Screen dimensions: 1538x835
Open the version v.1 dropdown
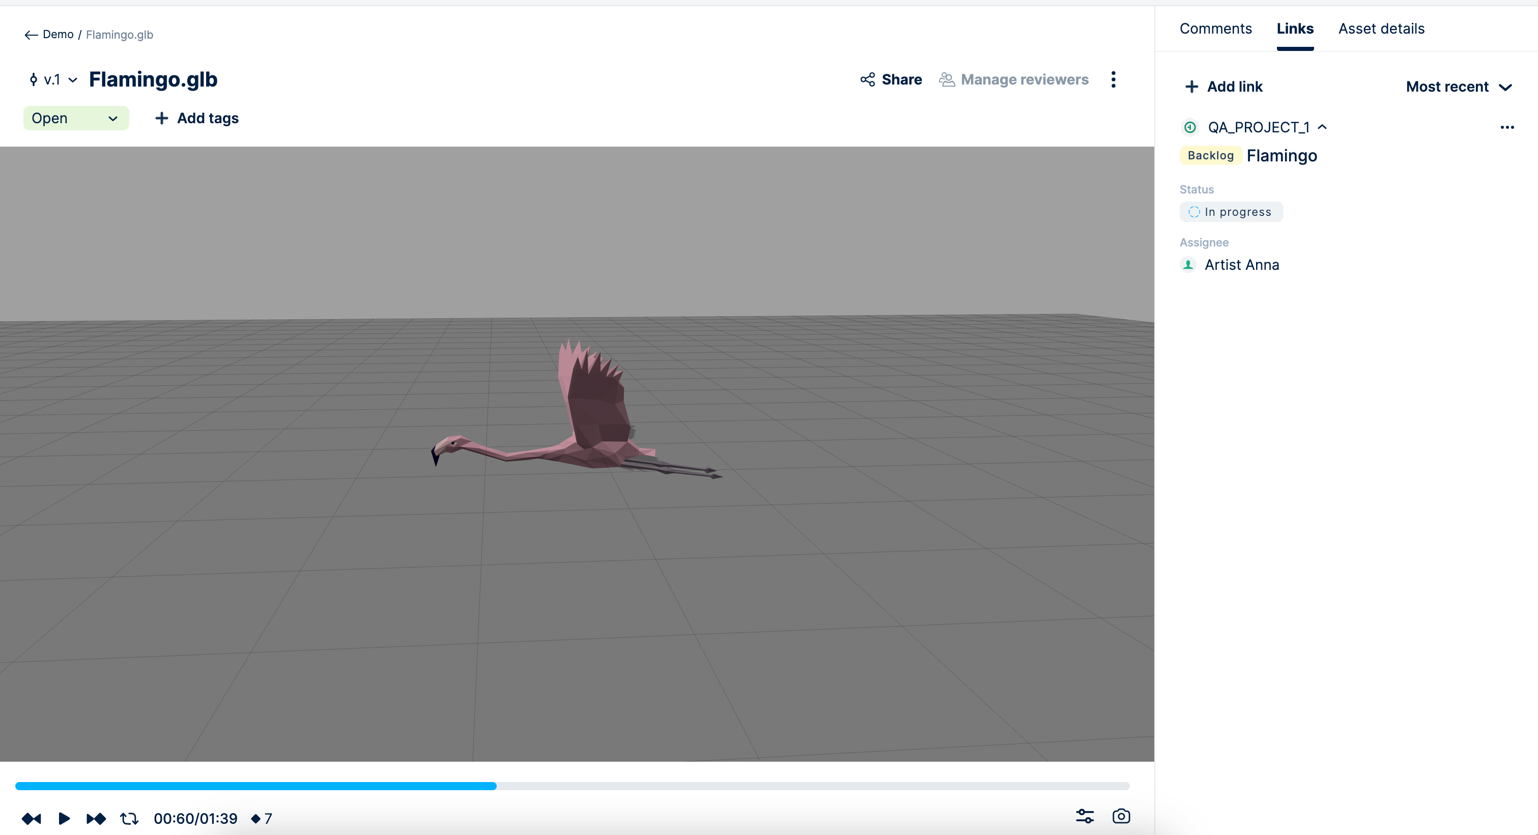pos(53,79)
